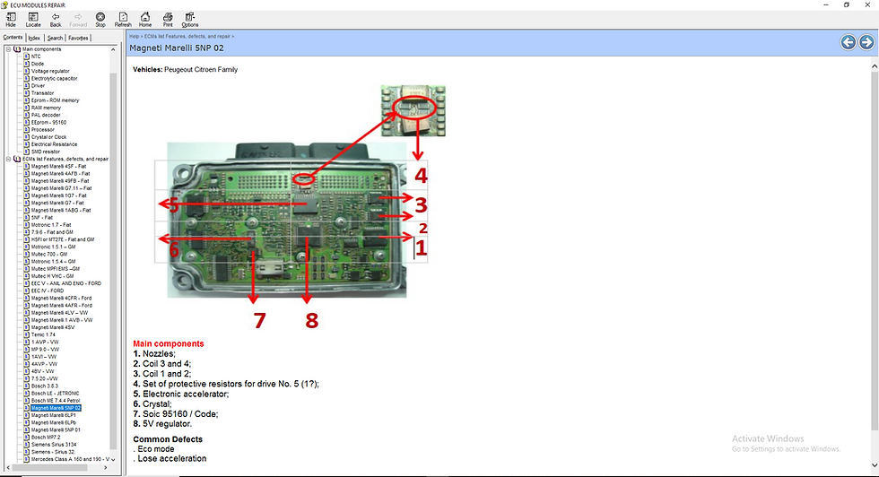Open the Electrical Resistance topic
This screenshot has height=477, width=879.
(55, 144)
